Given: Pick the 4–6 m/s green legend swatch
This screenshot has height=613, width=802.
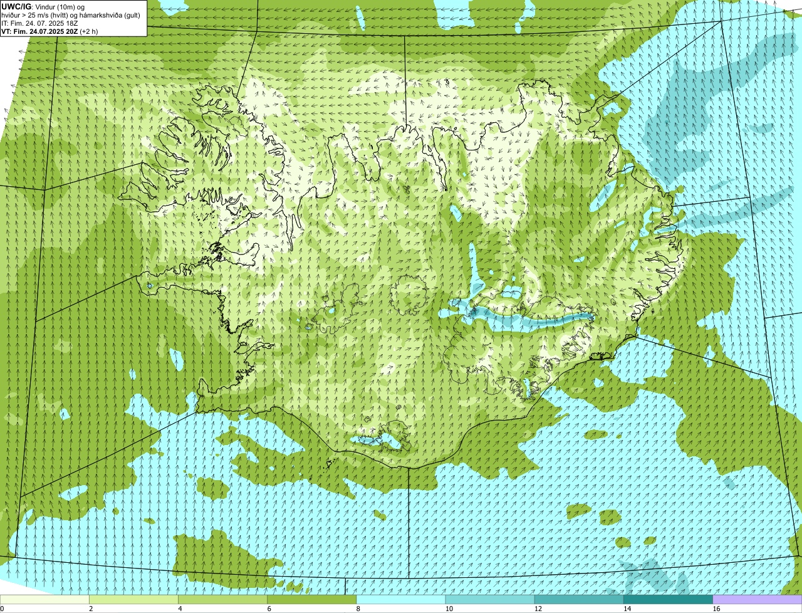Looking at the screenshot, I should coord(222,600).
